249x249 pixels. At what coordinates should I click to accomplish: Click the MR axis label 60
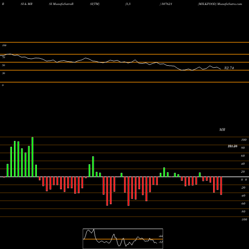243,156
